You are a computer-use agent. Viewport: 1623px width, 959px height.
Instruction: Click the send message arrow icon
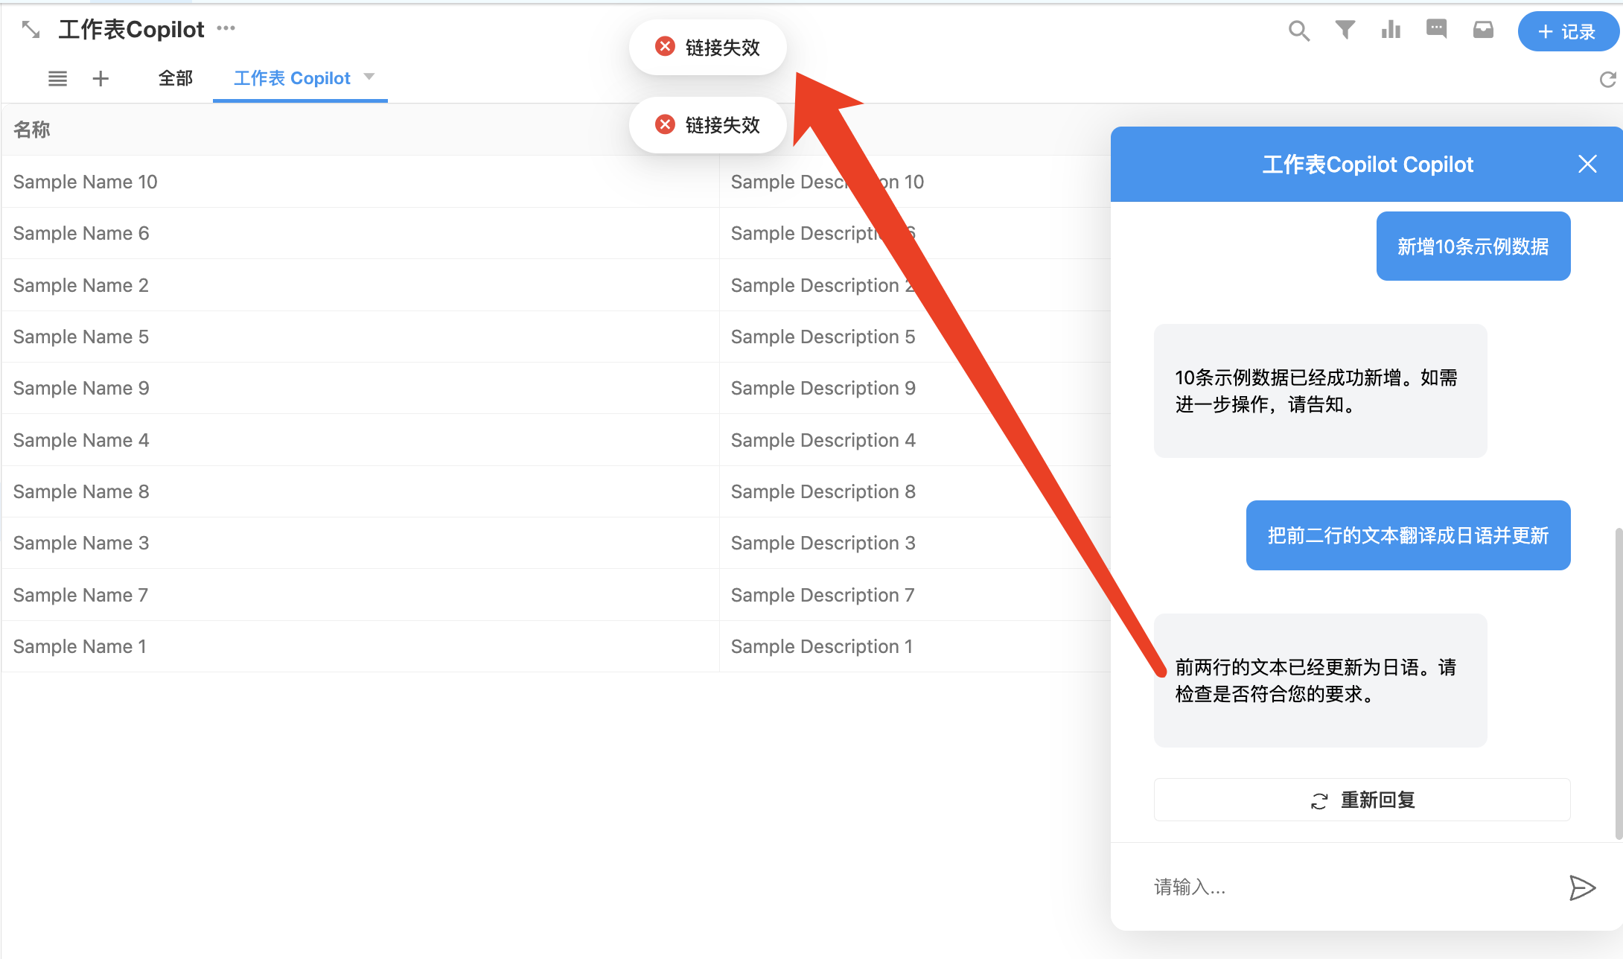point(1581,887)
